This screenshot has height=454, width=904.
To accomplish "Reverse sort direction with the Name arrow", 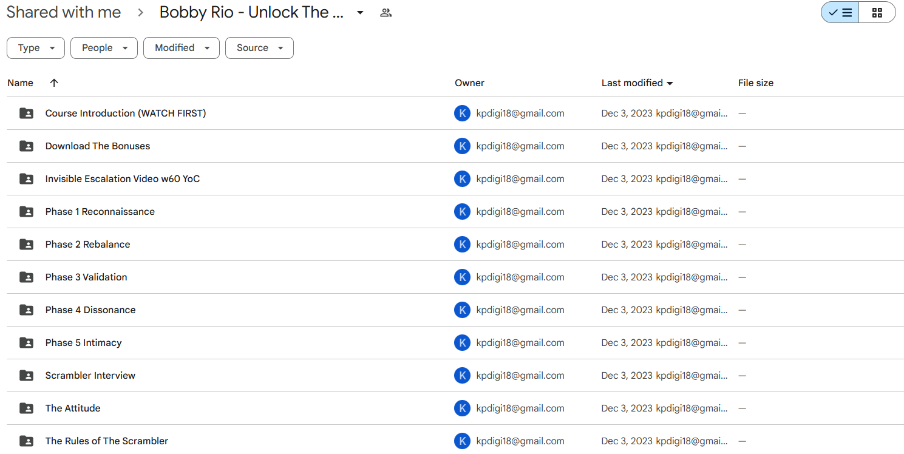I will click(x=54, y=83).
